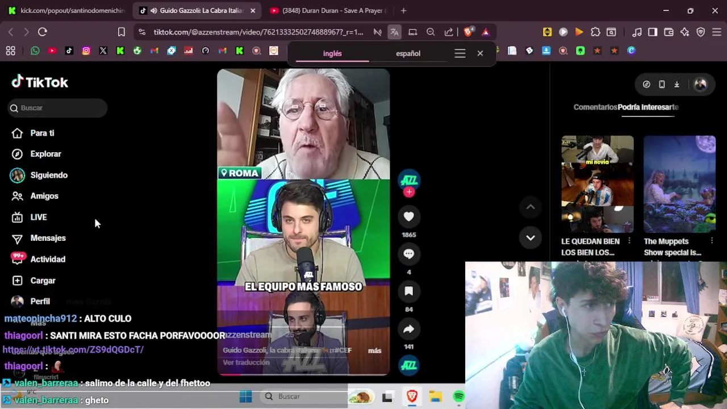Open the comments bubble showing 4 comments

409,254
